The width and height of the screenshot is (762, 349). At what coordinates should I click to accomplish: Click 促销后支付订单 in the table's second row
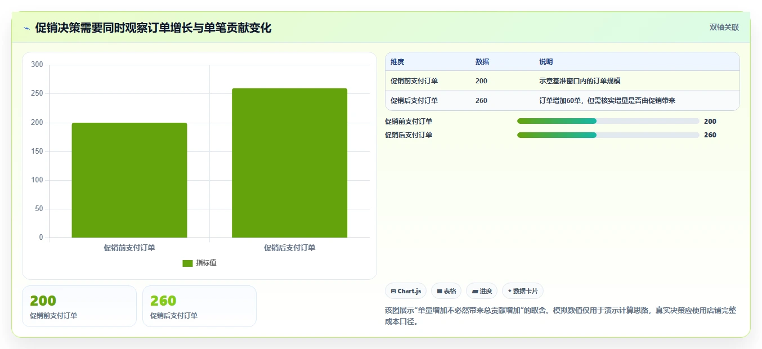click(x=414, y=101)
